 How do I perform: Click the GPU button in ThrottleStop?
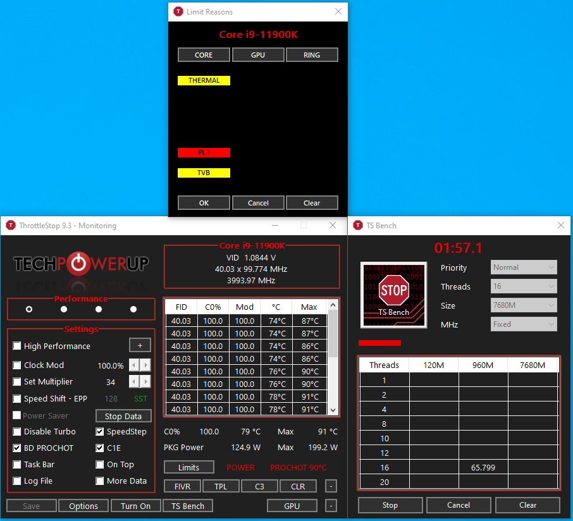[292, 506]
